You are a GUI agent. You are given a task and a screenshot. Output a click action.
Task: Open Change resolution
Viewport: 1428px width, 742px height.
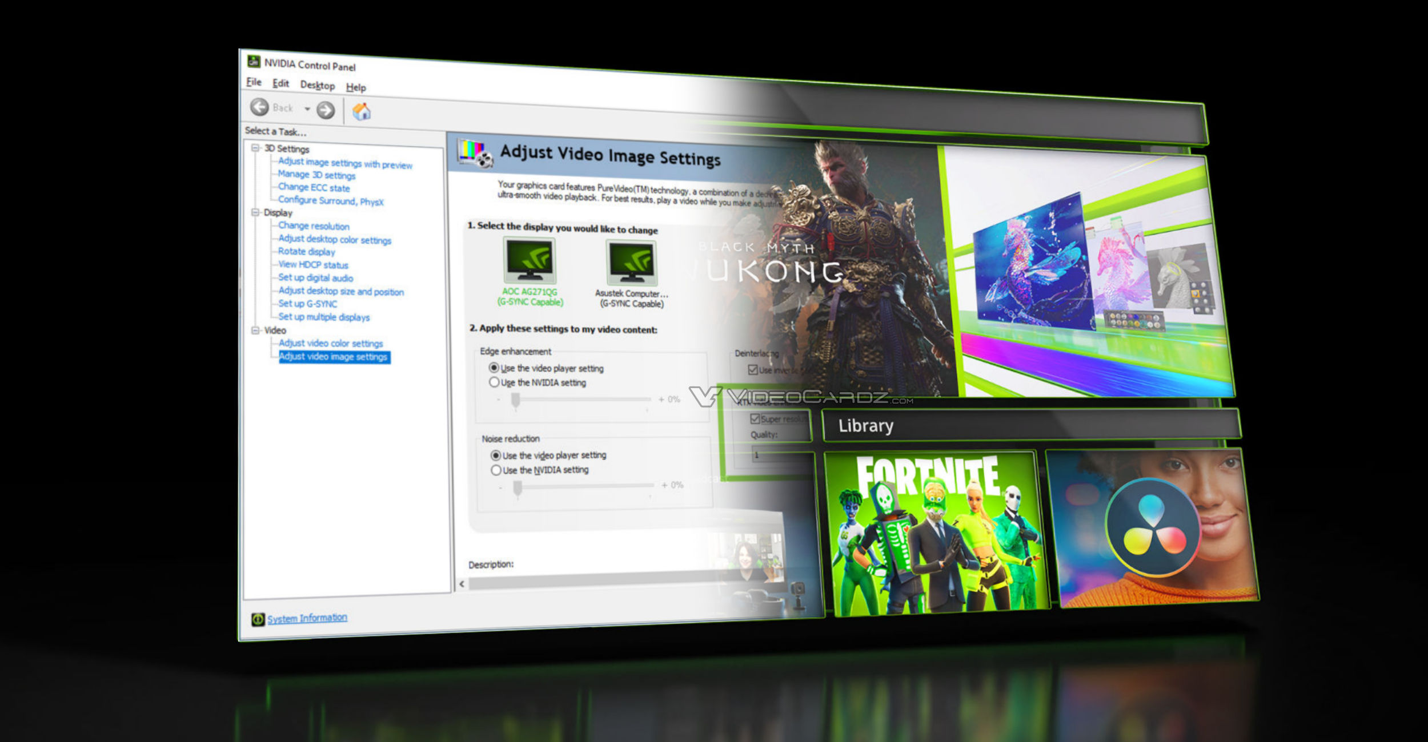(x=314, y=226)
